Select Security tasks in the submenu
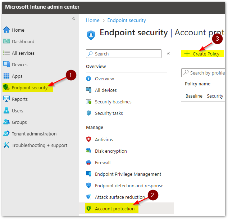The height and width of the screenshot is (219, 228). click(x=109, y=113)
